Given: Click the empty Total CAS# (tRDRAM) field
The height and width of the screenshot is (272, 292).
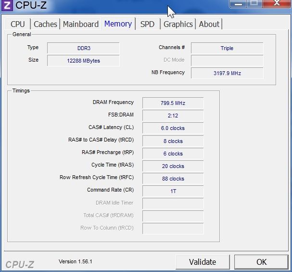Looking at the screenshot, I should pyautogui.click(x=173, y=216).
